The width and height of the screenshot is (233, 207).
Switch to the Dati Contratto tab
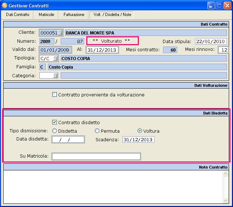click(17, 15)
